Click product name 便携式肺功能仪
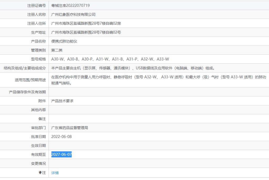The height and width of the screenshot is (180, 269). (x=64, y=41)
